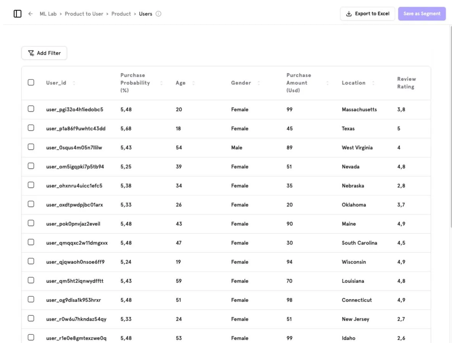
Task: Click the Wisconsin location cell
Action: [x=354, y=262]
